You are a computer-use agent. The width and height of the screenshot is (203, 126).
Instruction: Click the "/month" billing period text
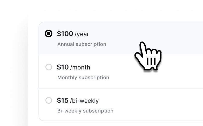(80, 67)
